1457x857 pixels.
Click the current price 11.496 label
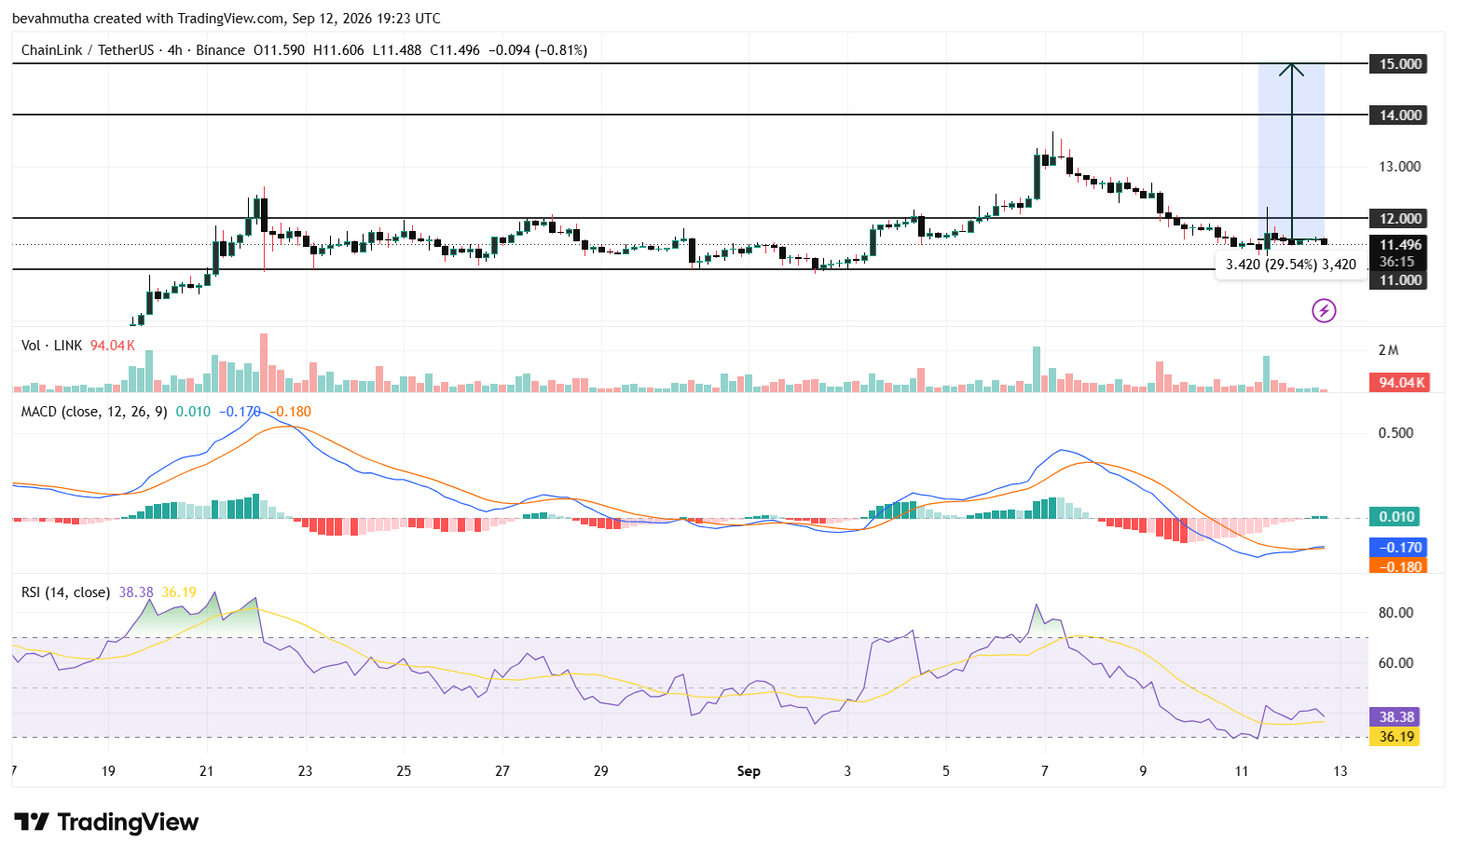point(1400,245)
